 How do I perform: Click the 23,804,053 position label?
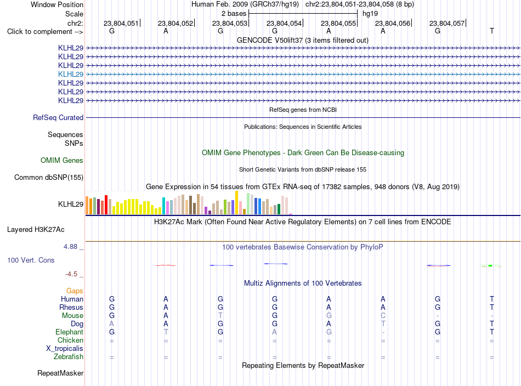pyautogui.click(x=230, y=23)
